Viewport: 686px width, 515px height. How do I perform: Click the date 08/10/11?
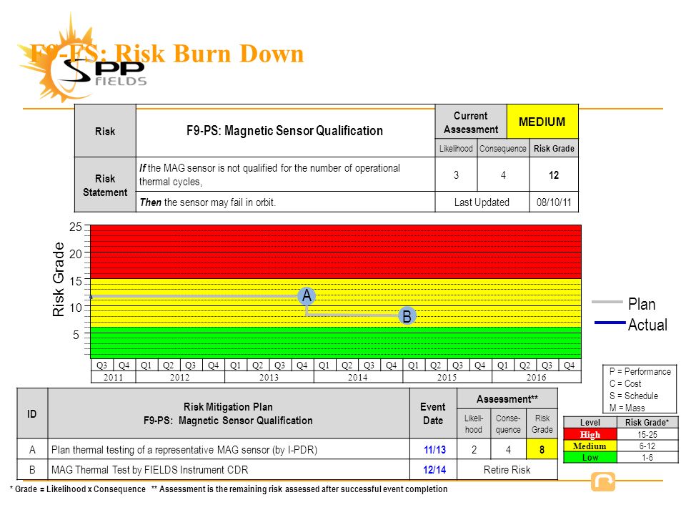[554, 202]
